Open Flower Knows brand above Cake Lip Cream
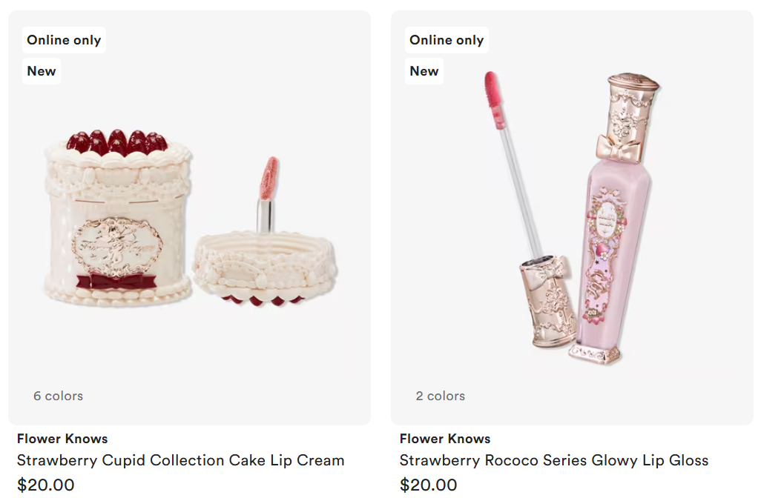Image resolution: width=761 pixels, height=498 pixels. (x=62, y=439)
